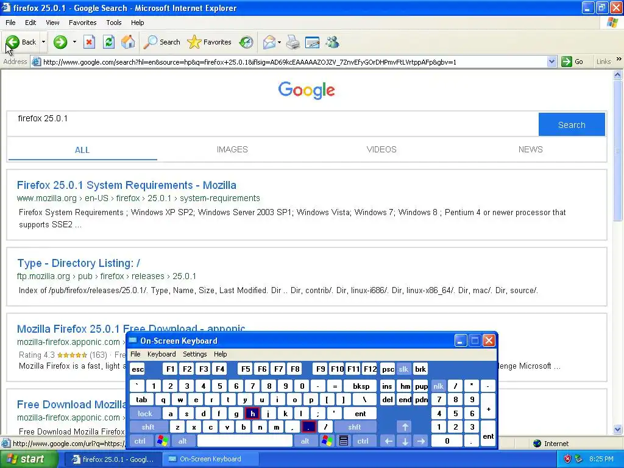
Task: Click the page icon in address bar
Action: click(36, 62)
